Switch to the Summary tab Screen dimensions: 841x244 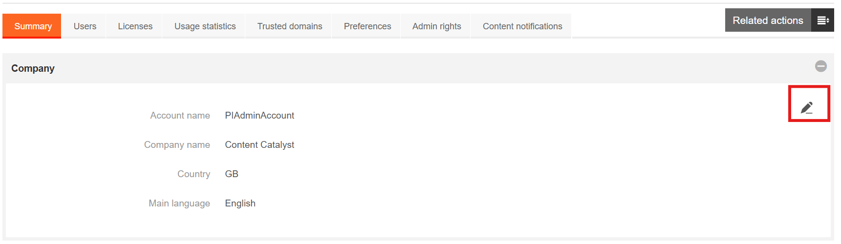pos(33,26)
